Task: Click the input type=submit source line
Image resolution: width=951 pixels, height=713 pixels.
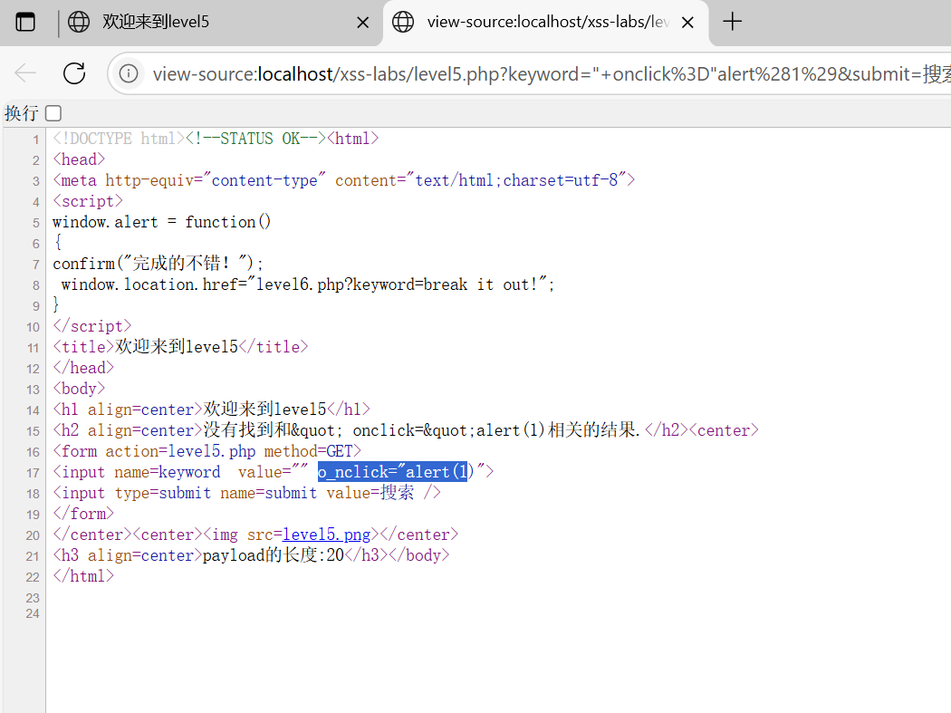Action: tap(246, 493)
